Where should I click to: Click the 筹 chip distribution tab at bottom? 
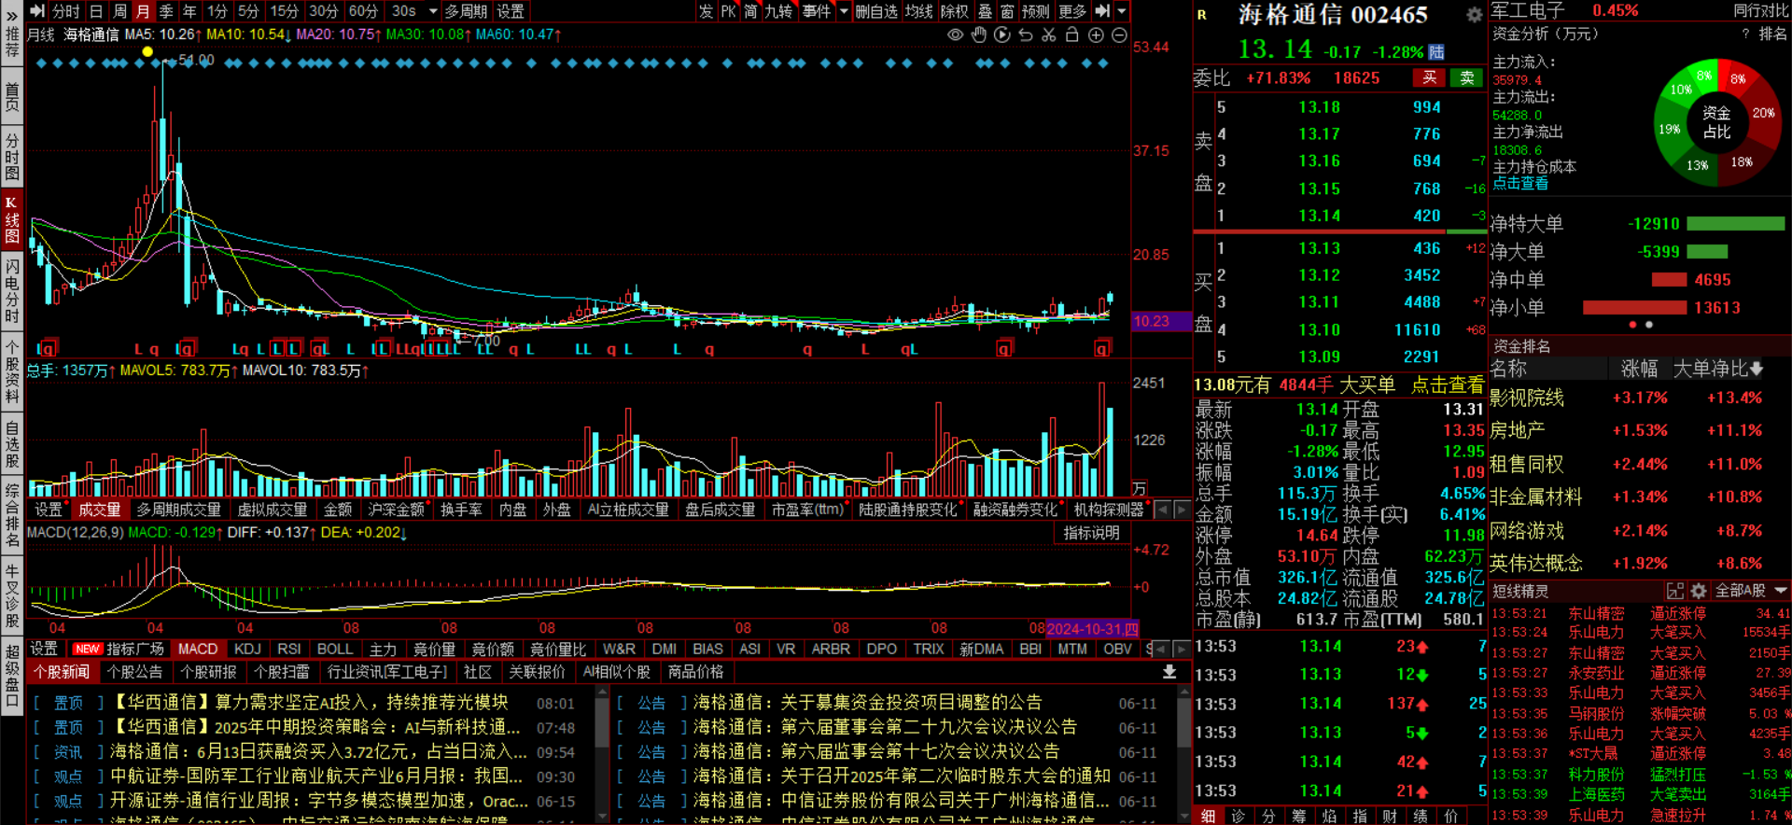(1298, 816)
